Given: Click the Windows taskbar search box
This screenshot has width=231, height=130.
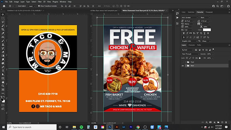Looking at the screenshot, I should (x=32, y=127).
